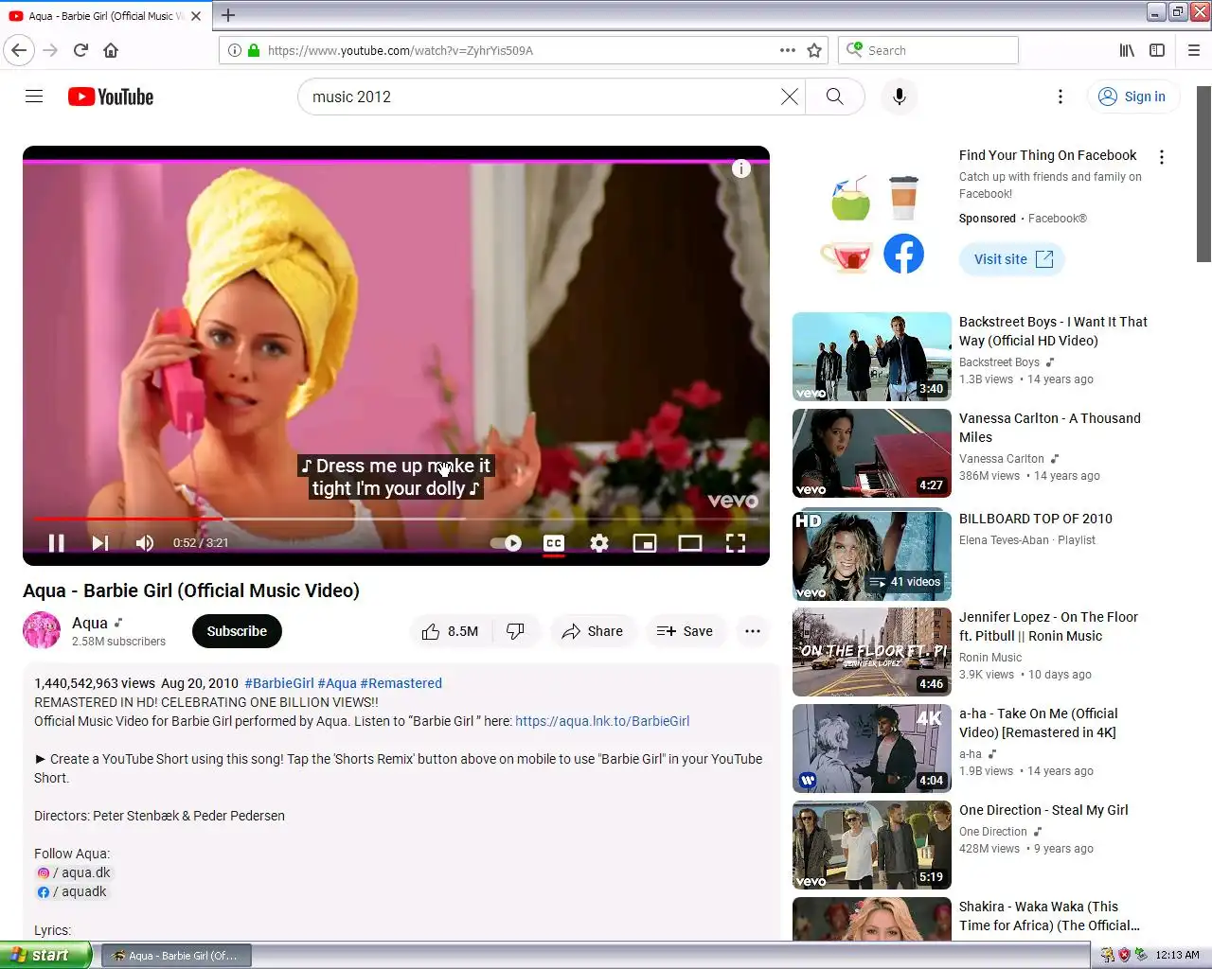Open the #Remastered hashtag
The width and height of the screenshot is (1212, 969).
point(401,683)
